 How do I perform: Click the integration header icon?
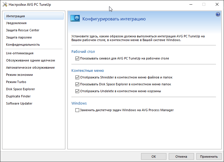click(x=75, y=19)
